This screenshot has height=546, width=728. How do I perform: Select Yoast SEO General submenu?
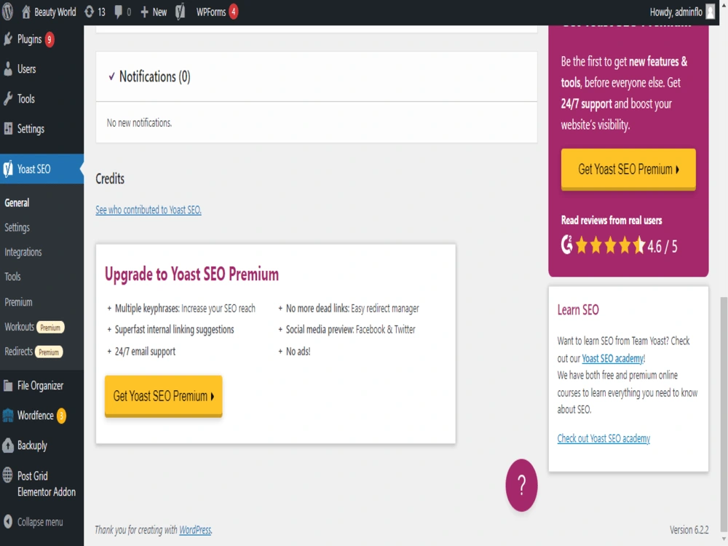[x=17, y=203]
